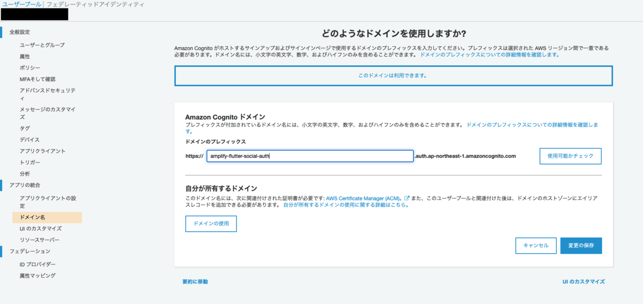Image resolution: width=643 pixels, height=304 pixels.
Task: Open ID プロバイダー page
Action: (38, 264)
